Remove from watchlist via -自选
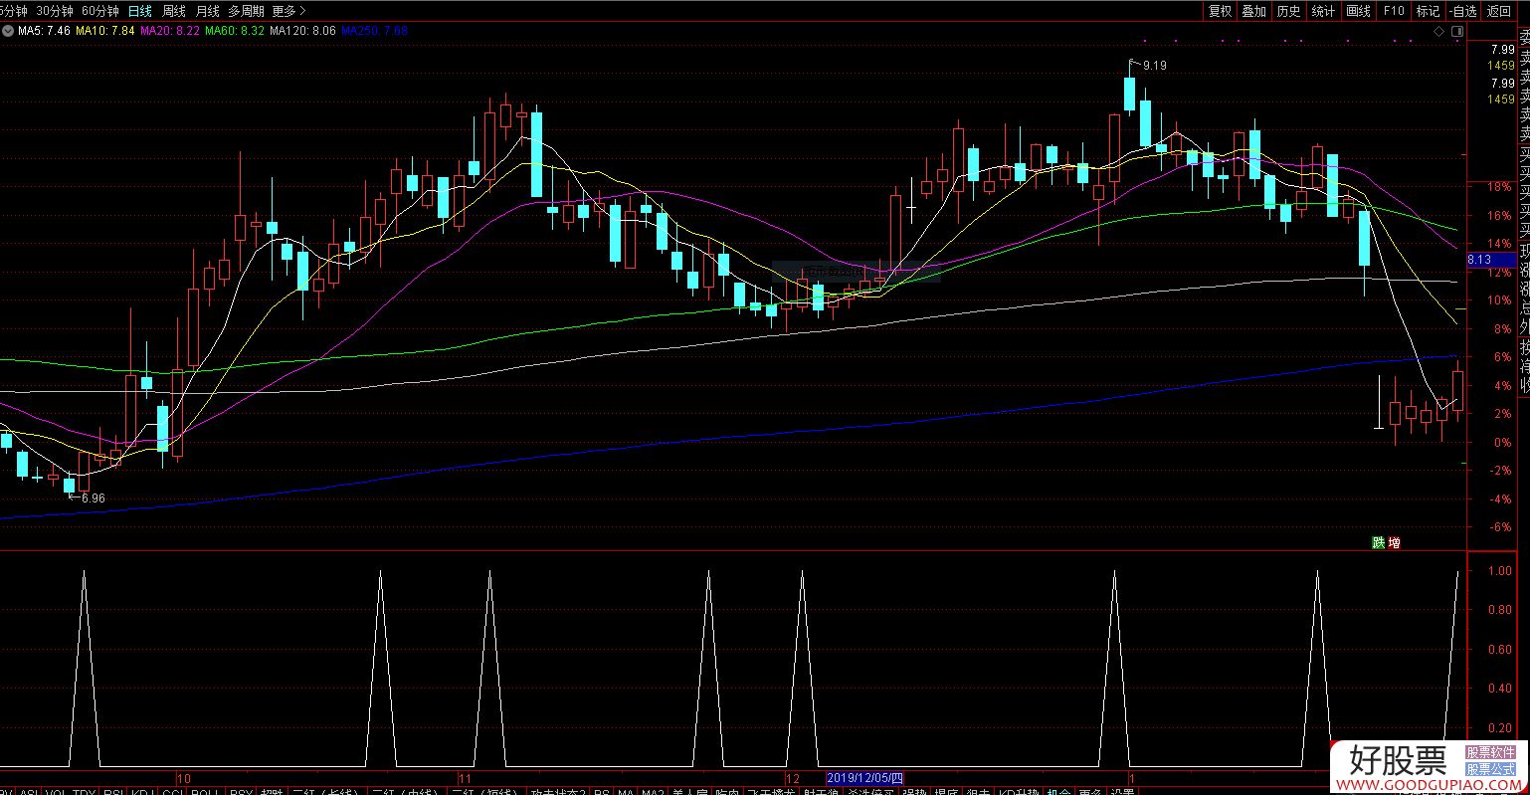This screenshot has height=795, width=1530. point(1462,11)
